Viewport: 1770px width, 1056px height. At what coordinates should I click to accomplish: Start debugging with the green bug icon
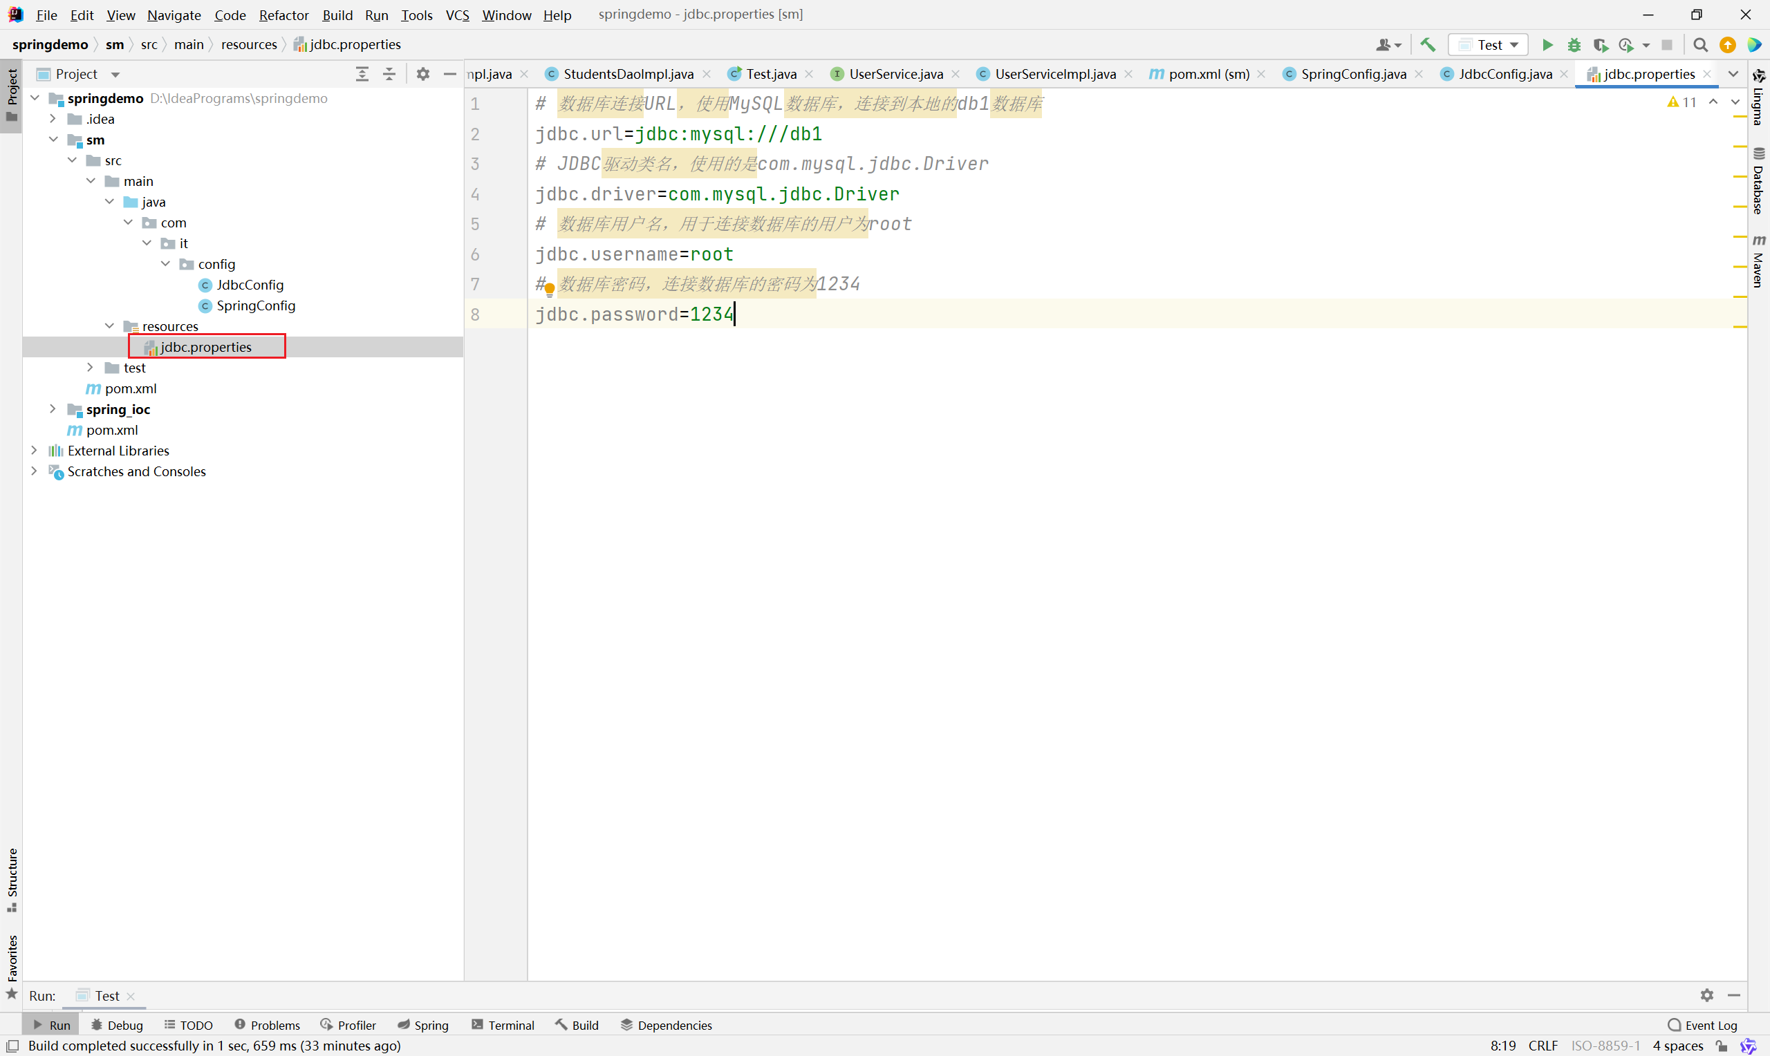click(x=1574, y=45)
